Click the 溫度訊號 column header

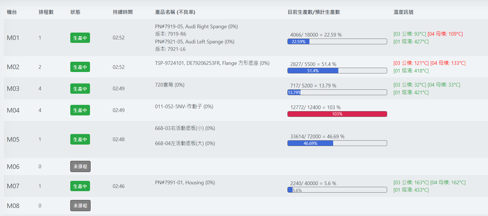(x=403, y=12)
